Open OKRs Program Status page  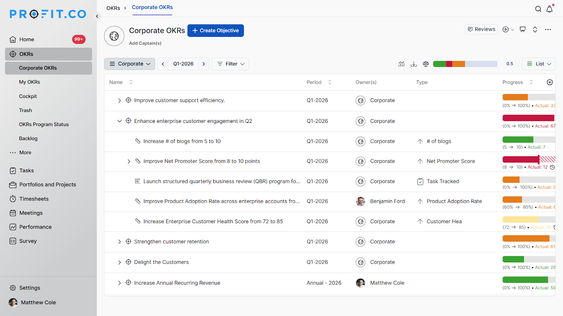click(x=44, y=124)
